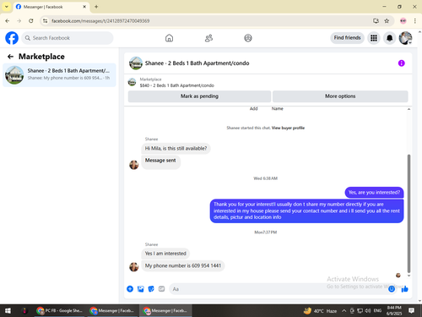The height and width of the screenshot is (317, 422).
Task: Open the tab search dropdown arrow
Action: pyautogui.click(x=7, y=7)
